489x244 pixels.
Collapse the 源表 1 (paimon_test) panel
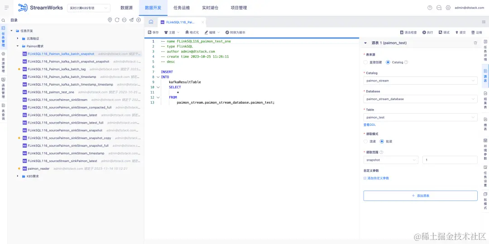click(x=366, y=43)
